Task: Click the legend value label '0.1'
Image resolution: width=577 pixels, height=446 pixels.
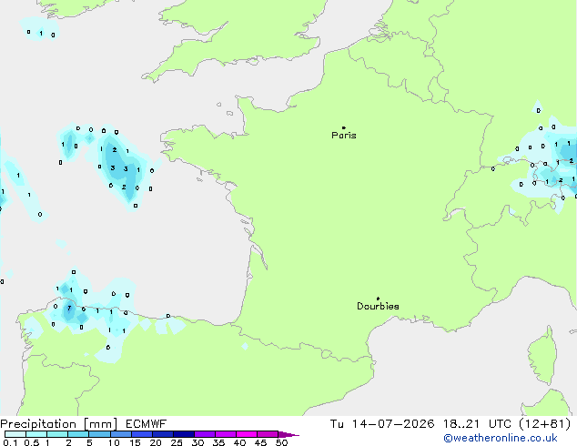Action: [x=10, y=442]
